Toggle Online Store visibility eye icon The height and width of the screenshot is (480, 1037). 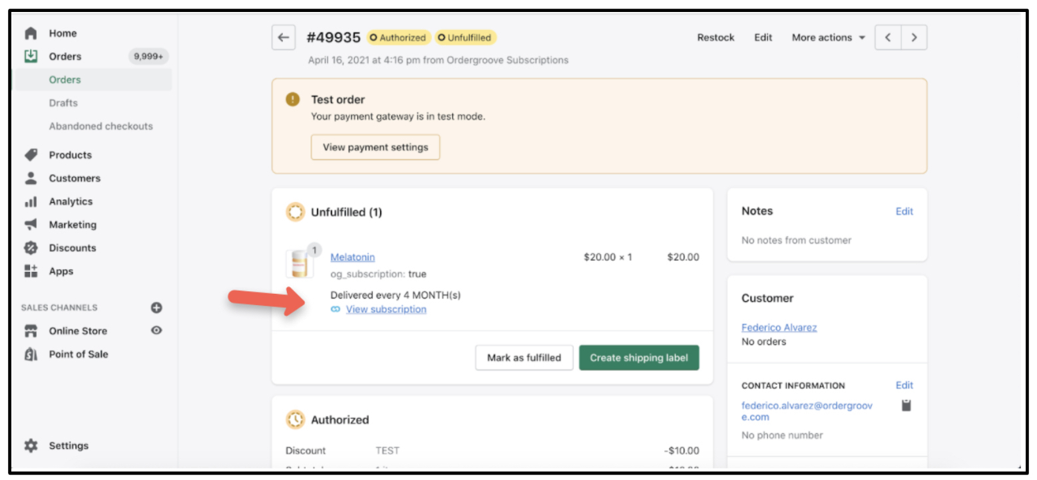[x=156, y=330]
